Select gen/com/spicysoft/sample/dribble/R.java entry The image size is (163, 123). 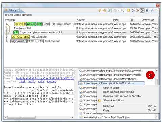tap(112, 117)
